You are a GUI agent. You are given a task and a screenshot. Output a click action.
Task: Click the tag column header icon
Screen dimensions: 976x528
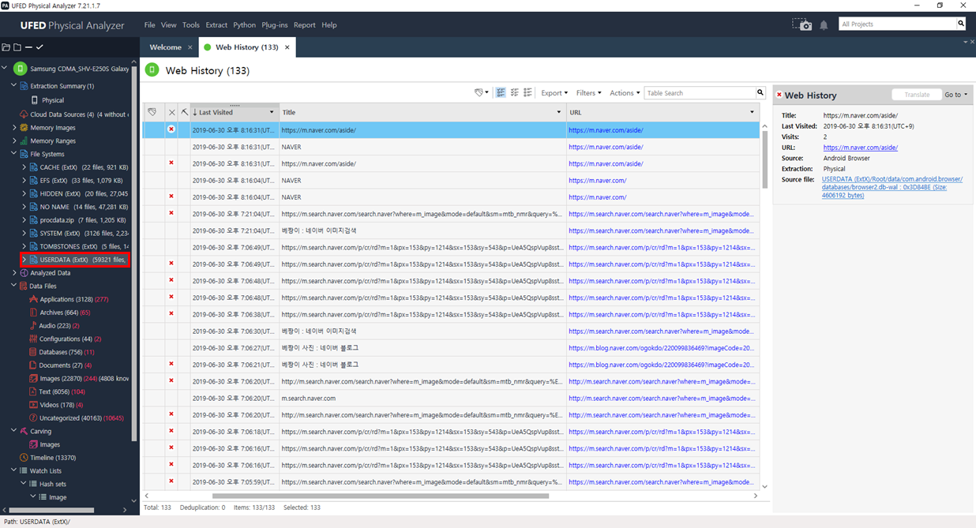point(152,112)
